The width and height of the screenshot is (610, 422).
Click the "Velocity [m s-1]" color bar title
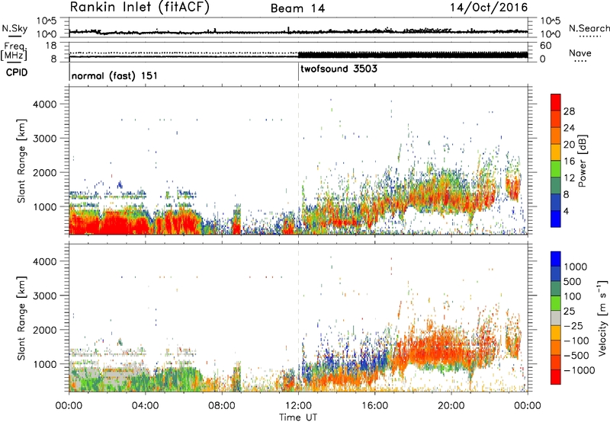click(602, 318)
